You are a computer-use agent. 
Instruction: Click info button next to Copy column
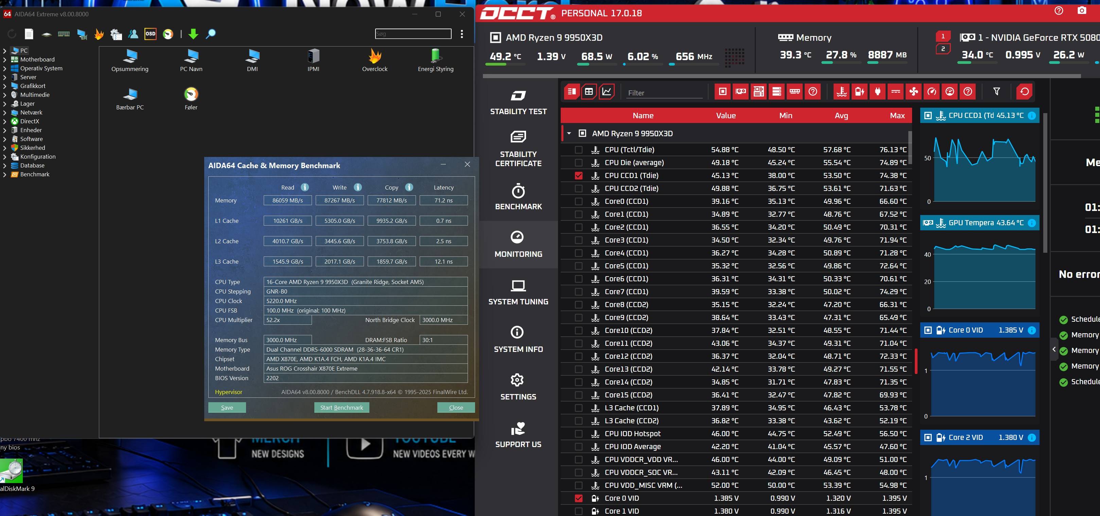point(409,188)
